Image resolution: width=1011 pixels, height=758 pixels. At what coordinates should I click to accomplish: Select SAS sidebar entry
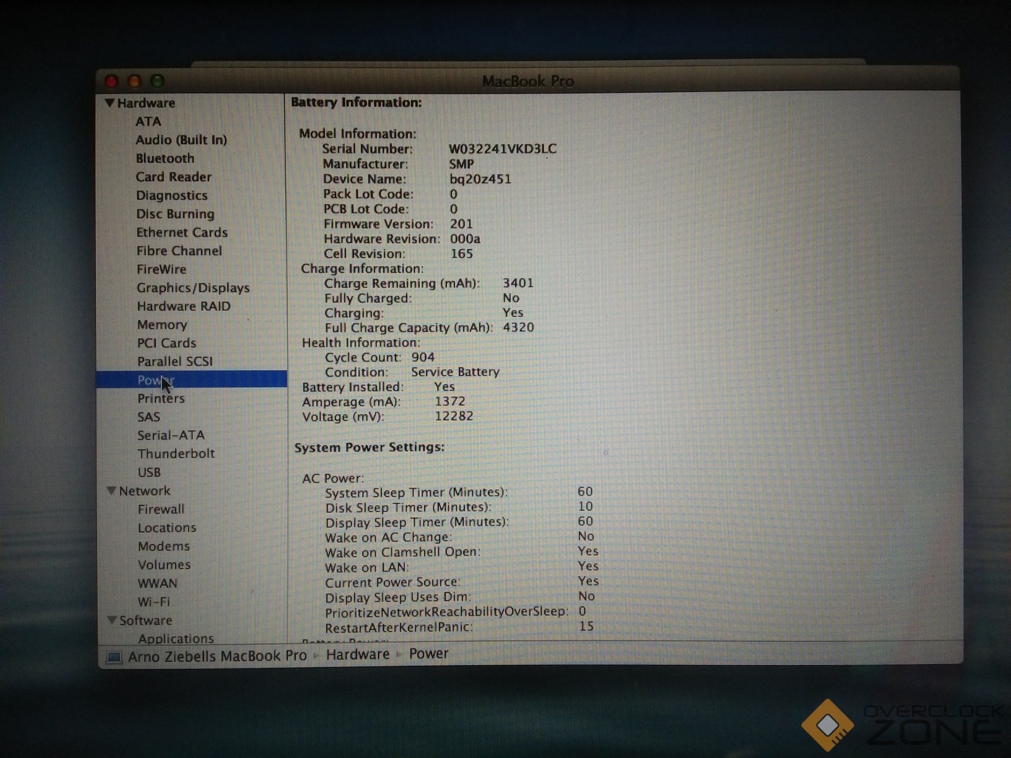click(x=148, y=417)
